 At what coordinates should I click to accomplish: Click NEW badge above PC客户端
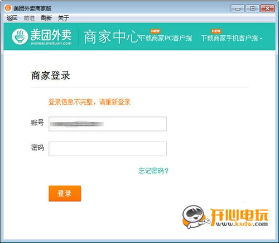tap(155, 31)
